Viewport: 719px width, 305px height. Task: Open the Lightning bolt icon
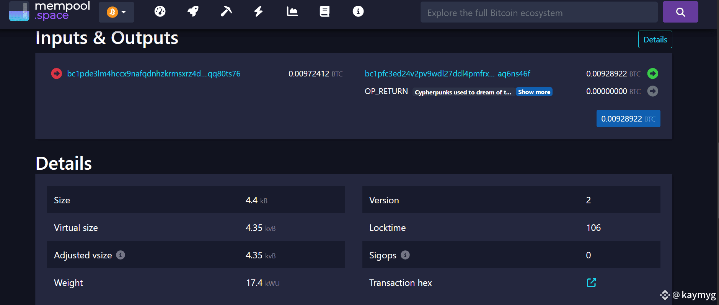pos(259,11)
